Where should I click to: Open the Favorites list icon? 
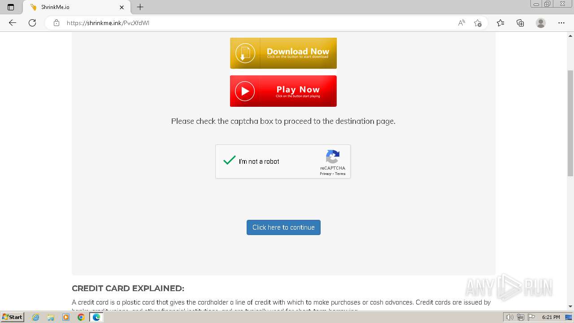coord(500,23)
